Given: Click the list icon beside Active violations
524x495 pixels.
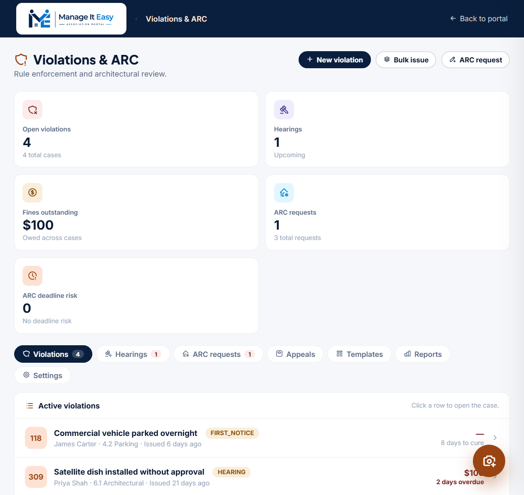Looking at the screenshot, I should pyautogui.click(x=30, y=406).
